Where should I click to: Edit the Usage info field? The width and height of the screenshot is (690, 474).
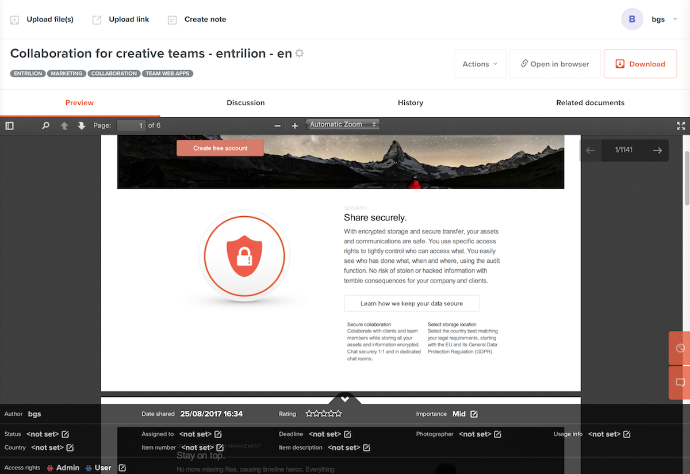(627, 434)
